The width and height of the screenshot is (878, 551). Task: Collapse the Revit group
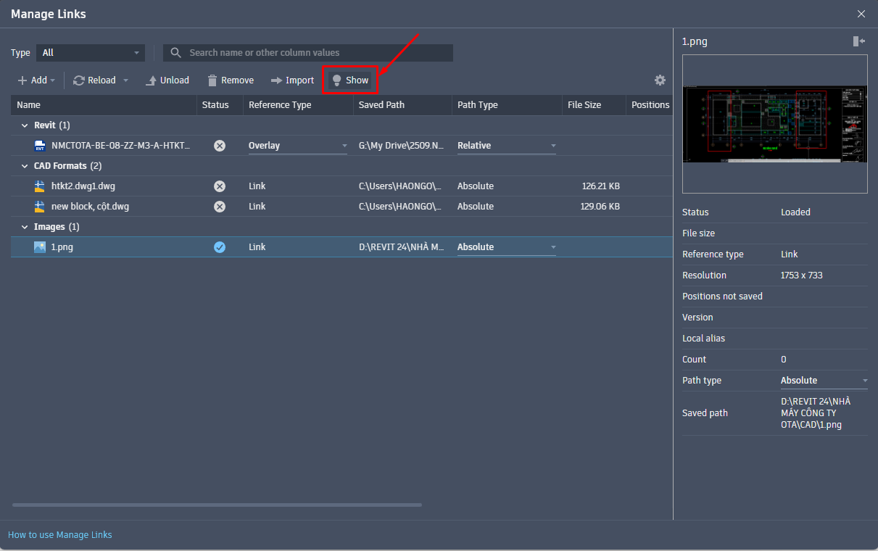point(25,125)
